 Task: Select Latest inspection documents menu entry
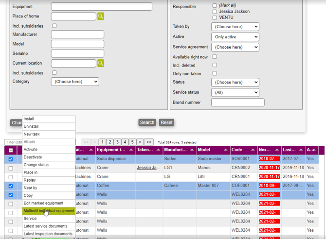[x=49, y=234]
